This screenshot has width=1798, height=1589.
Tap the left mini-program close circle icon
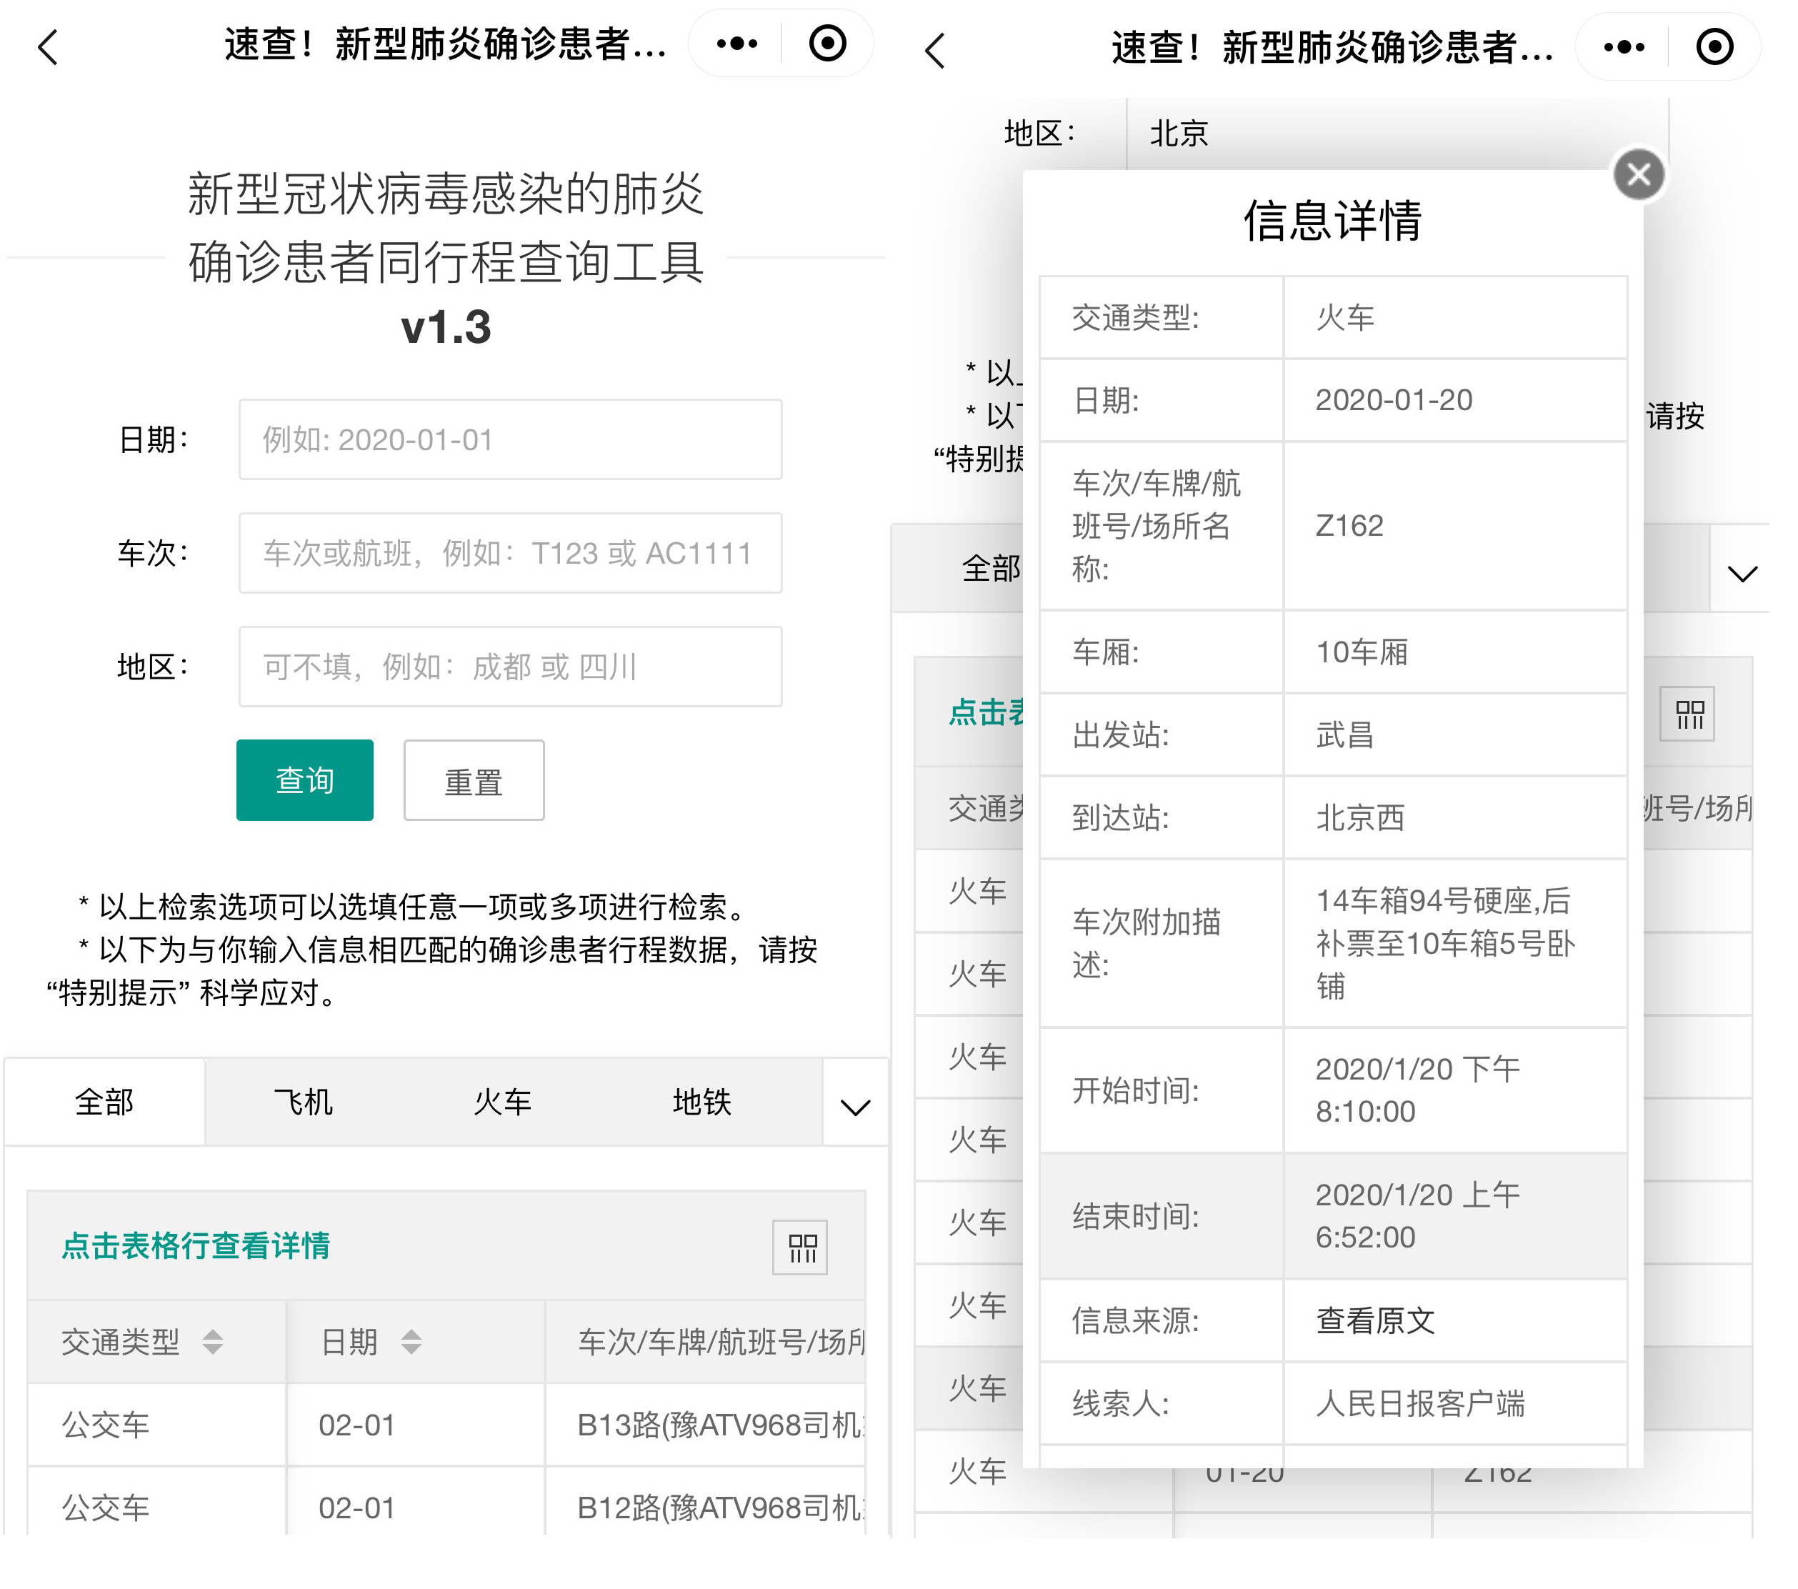click(827, 43)
